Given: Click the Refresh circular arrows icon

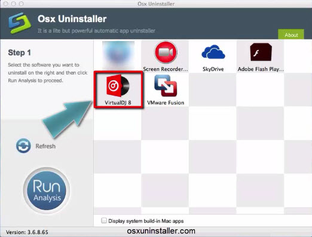Looking at the screenshot, I should [23, 146].
